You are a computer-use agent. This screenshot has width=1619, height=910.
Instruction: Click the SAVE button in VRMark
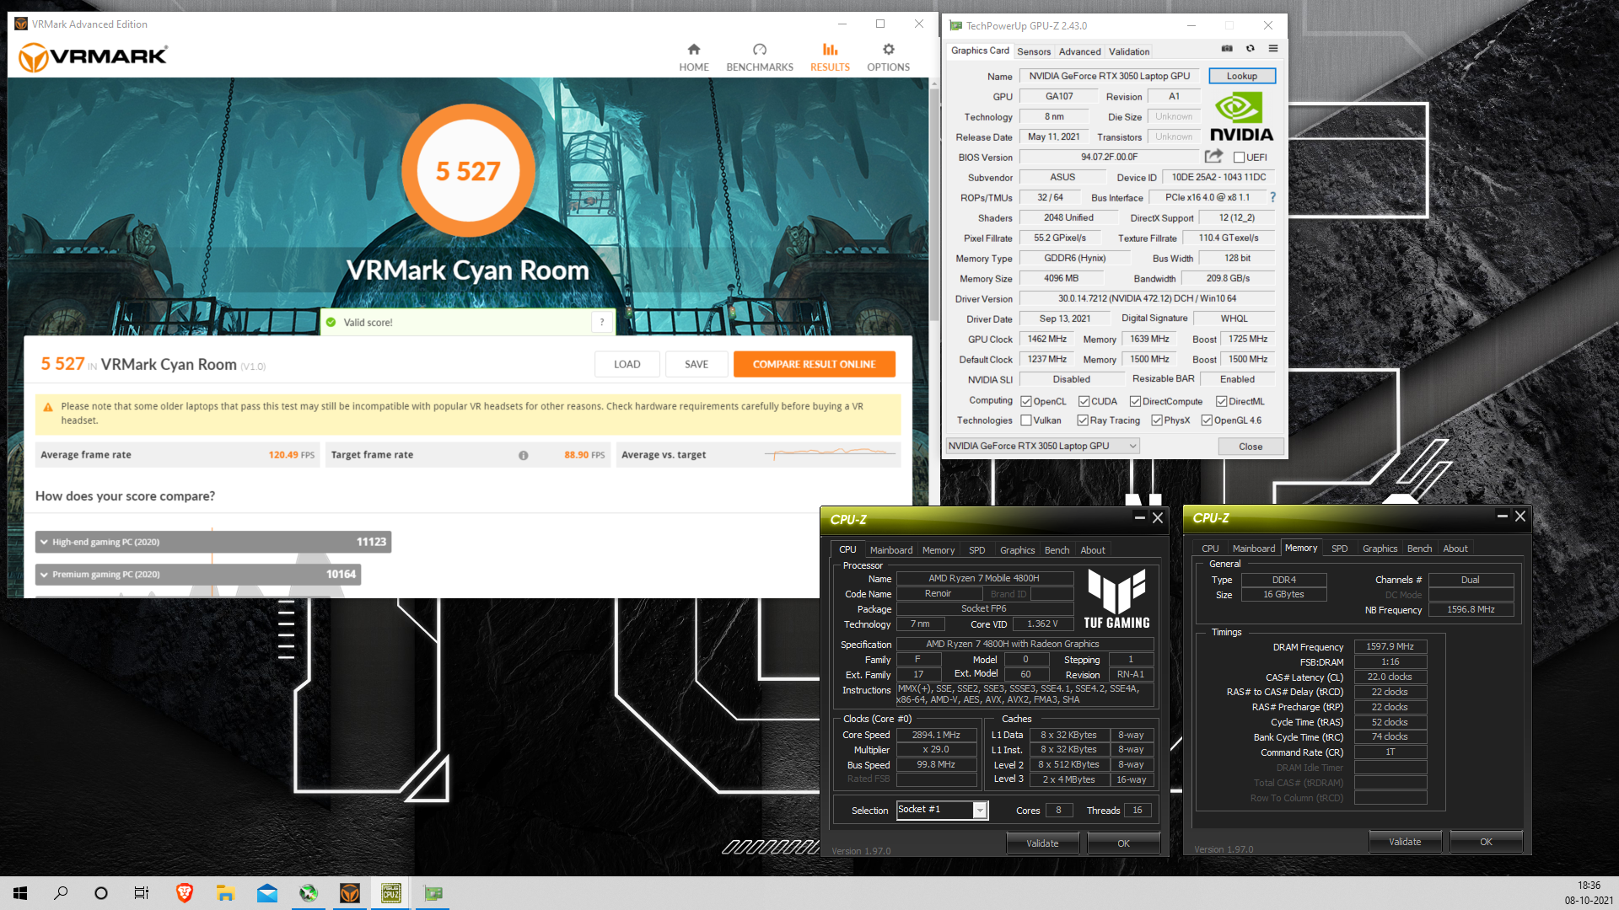[696, 364]
